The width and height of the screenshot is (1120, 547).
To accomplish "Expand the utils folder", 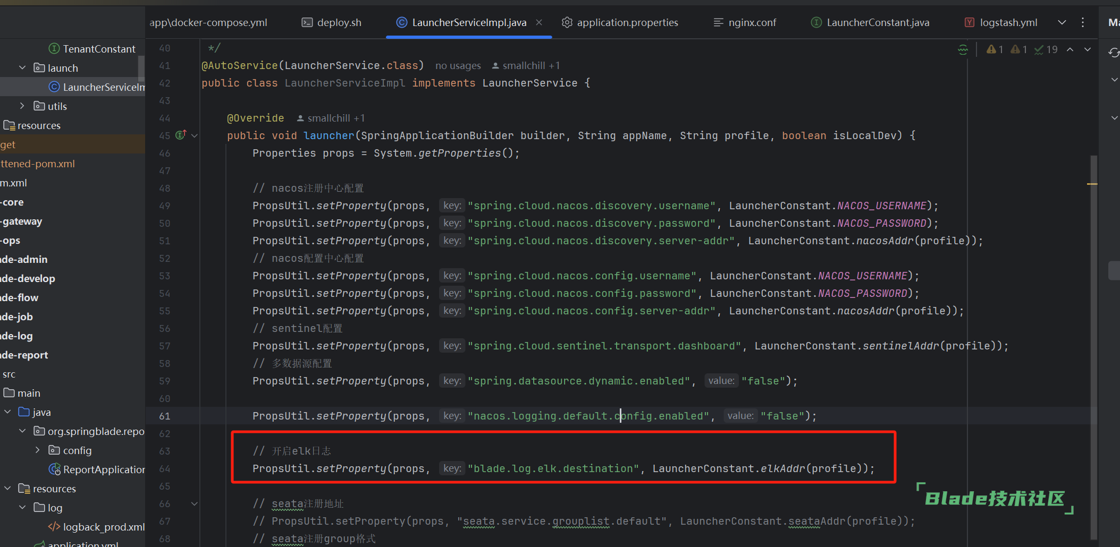I will (x=22, y=106).
